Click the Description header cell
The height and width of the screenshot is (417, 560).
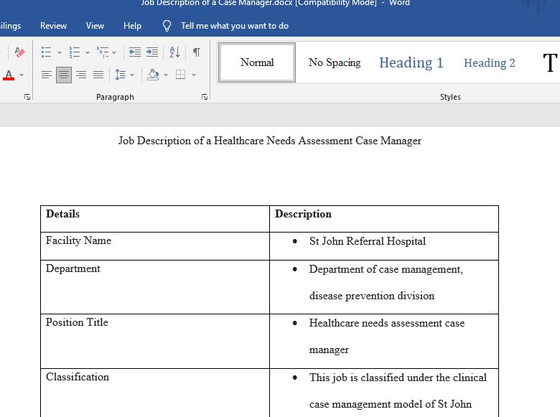click(x=384, y=219)
